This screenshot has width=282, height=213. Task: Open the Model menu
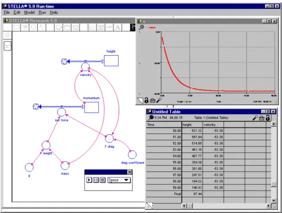[29, 13]
